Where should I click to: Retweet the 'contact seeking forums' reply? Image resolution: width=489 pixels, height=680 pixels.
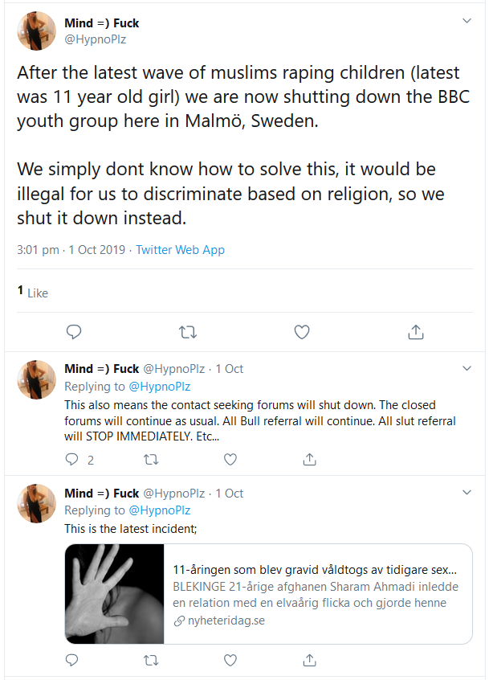tap(151, 459)
